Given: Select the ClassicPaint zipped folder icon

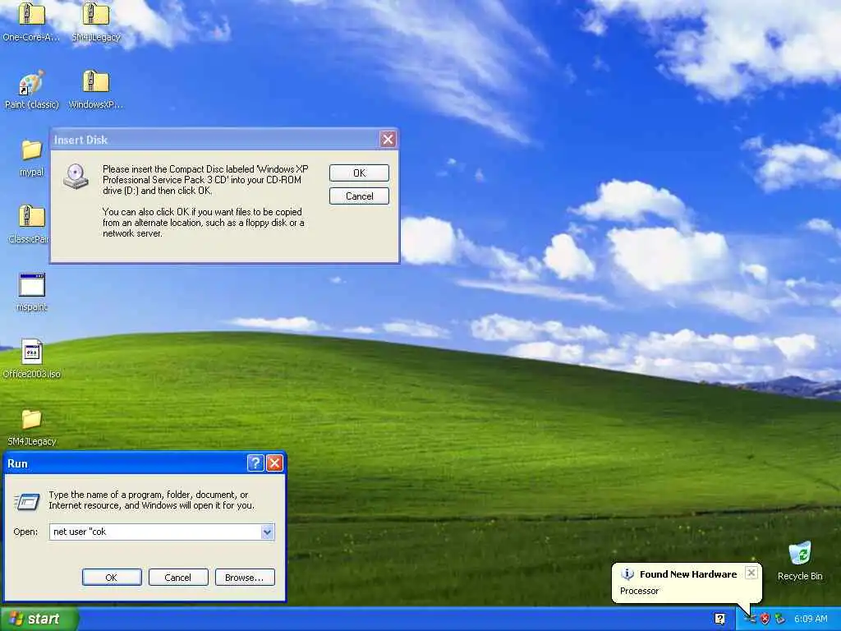Looking at the screenshot, I should [x=31, y=217].
